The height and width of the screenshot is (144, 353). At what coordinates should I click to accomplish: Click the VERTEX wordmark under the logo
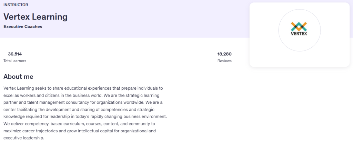[x=299, y=34]
